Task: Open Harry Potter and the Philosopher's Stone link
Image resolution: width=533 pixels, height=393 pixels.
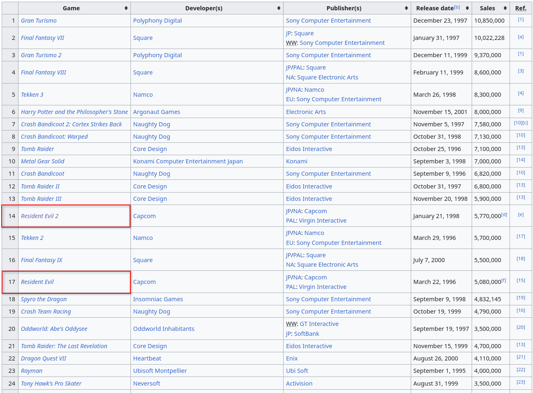Action: 74,112
